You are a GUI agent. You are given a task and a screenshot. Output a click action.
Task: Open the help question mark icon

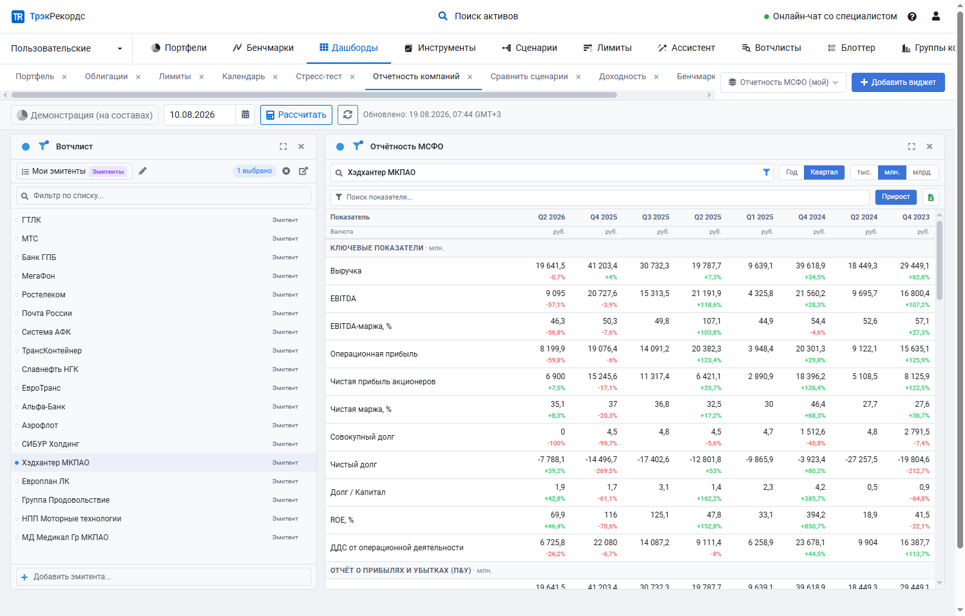tap(912, 17)
